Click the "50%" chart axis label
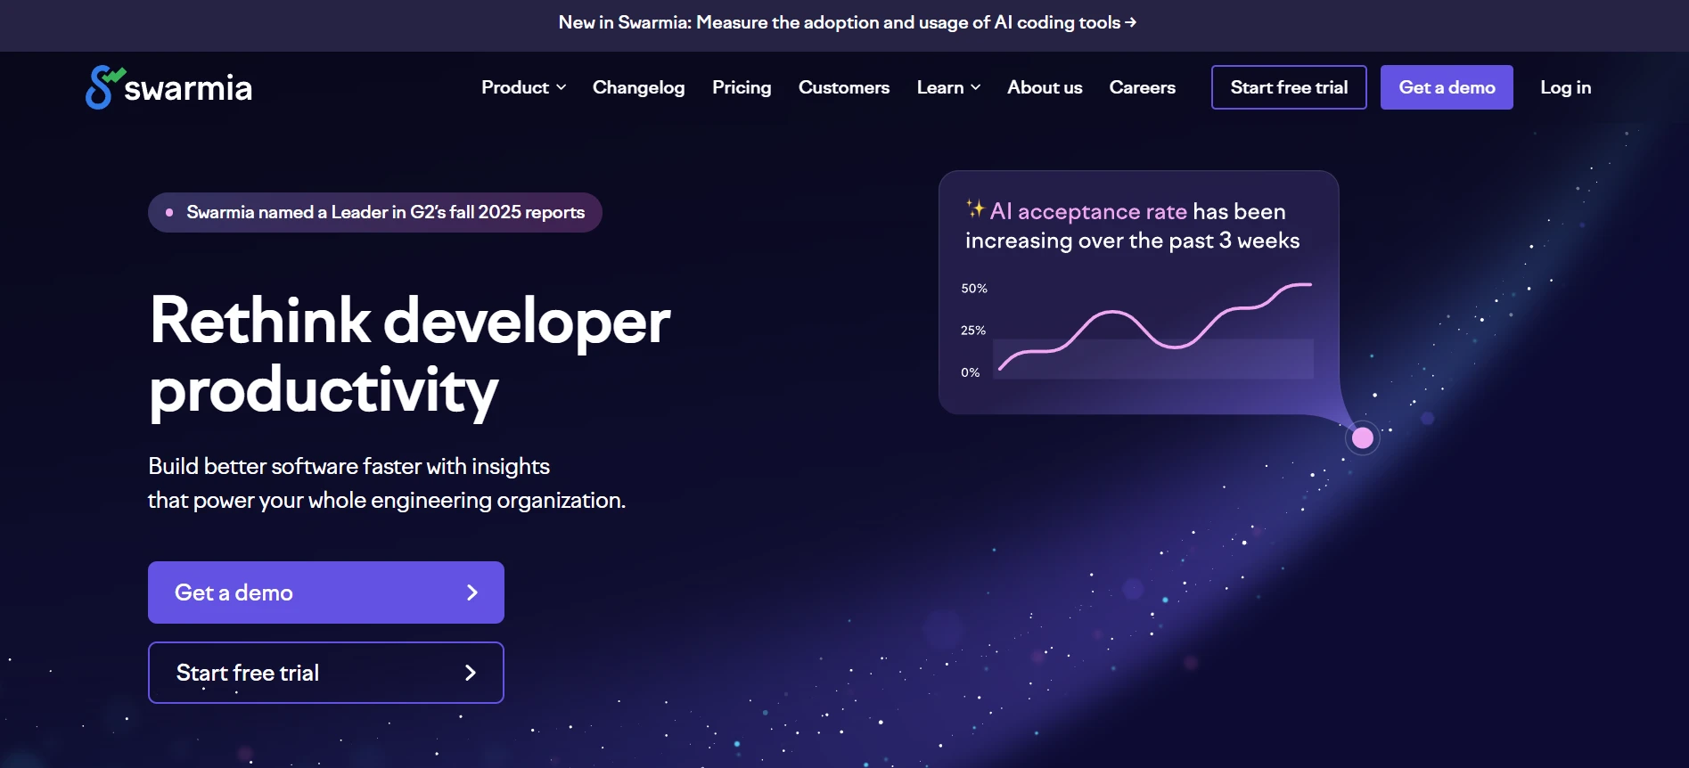This screenshot has height=768, width=1689. 974,289
